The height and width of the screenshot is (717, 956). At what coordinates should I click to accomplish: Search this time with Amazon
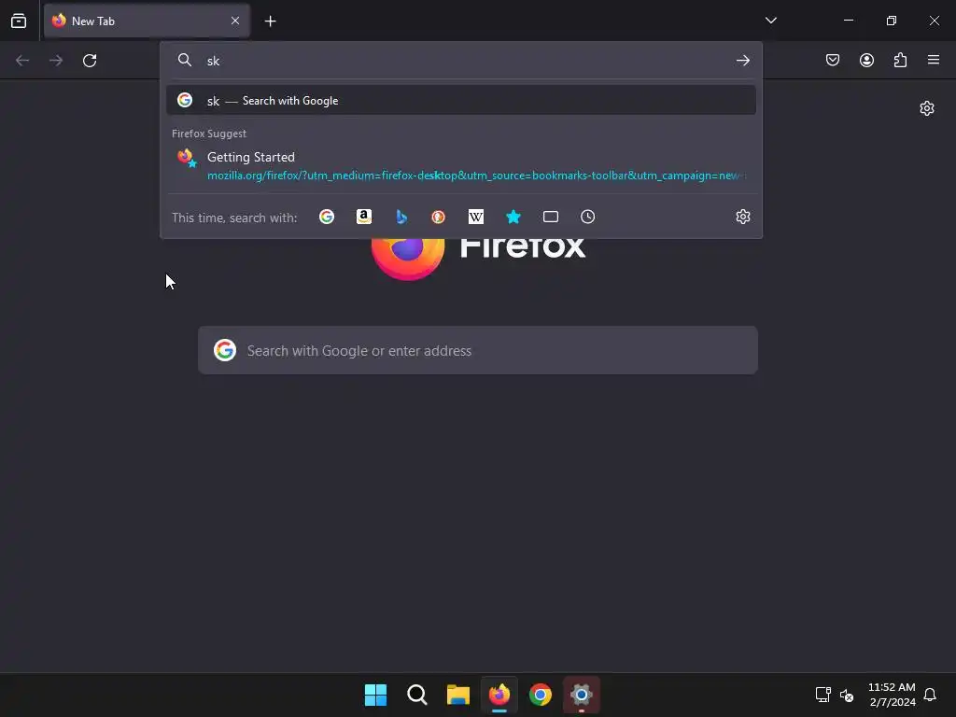pyautogui.click(x=364, y=217)
